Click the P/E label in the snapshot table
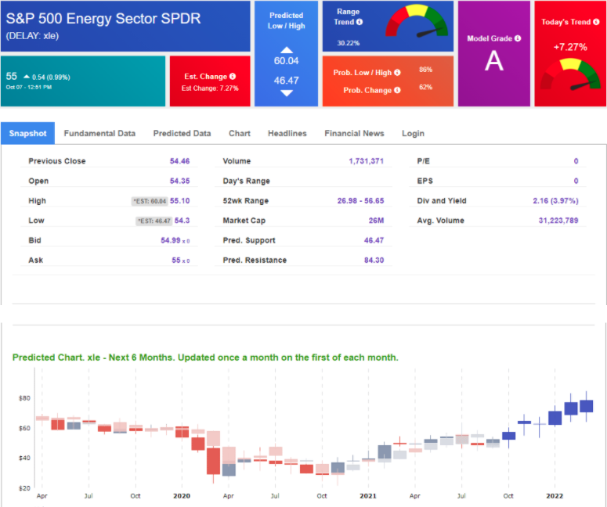The image size is (607, 507). (424, 161)
